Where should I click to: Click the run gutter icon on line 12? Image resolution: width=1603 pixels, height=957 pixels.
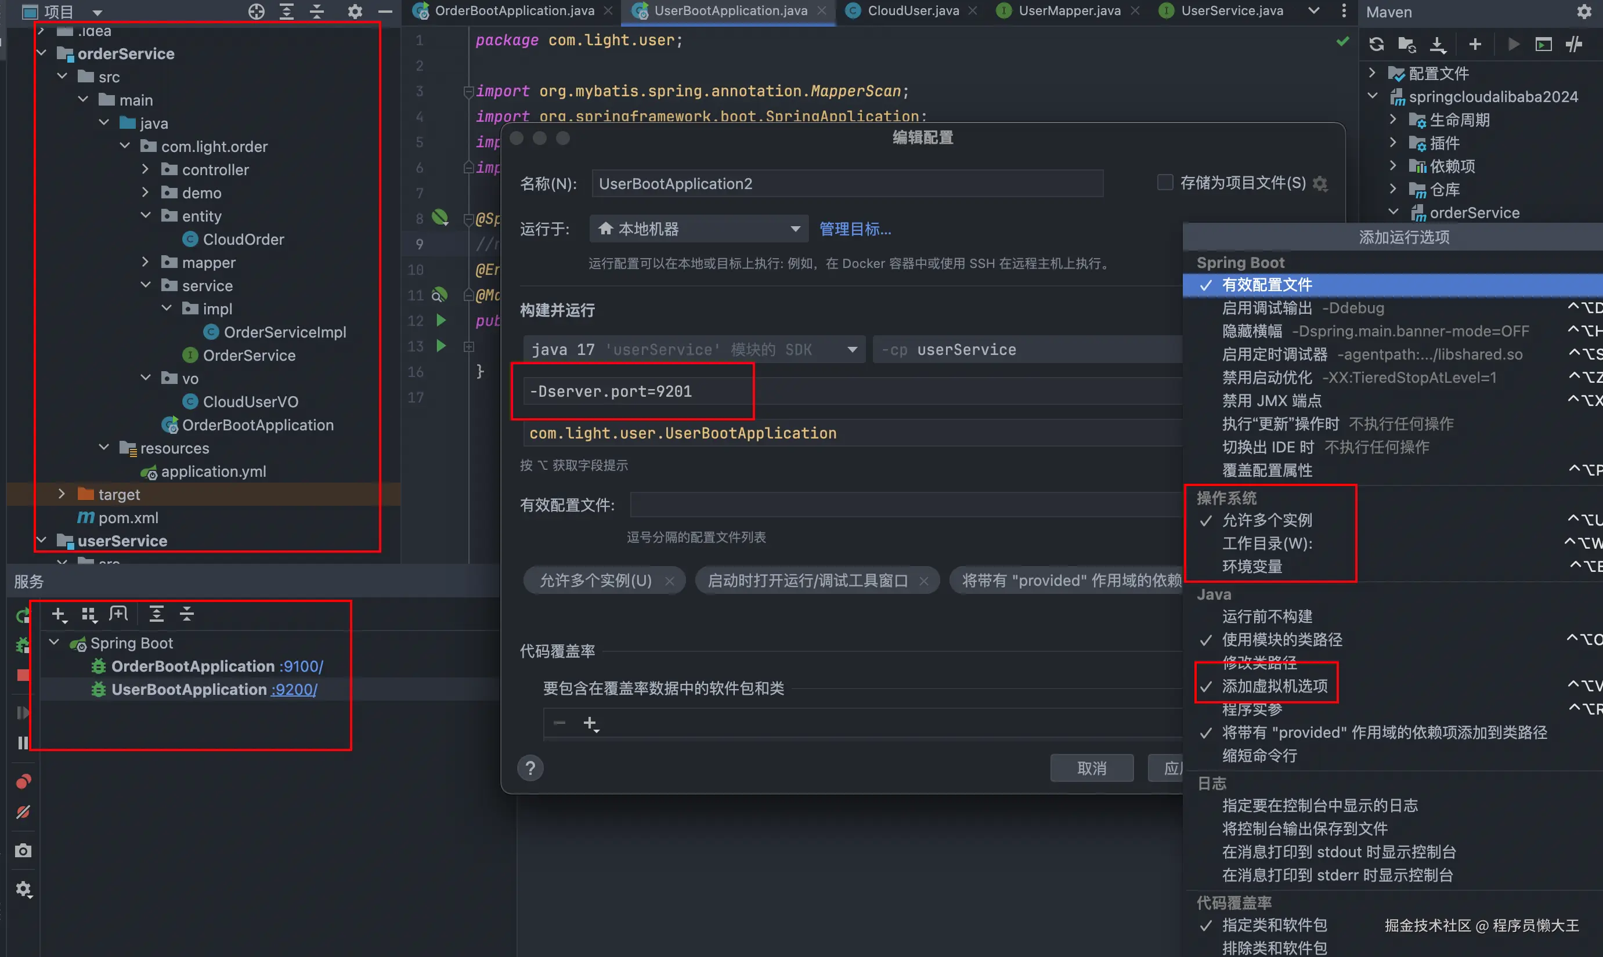442,320
